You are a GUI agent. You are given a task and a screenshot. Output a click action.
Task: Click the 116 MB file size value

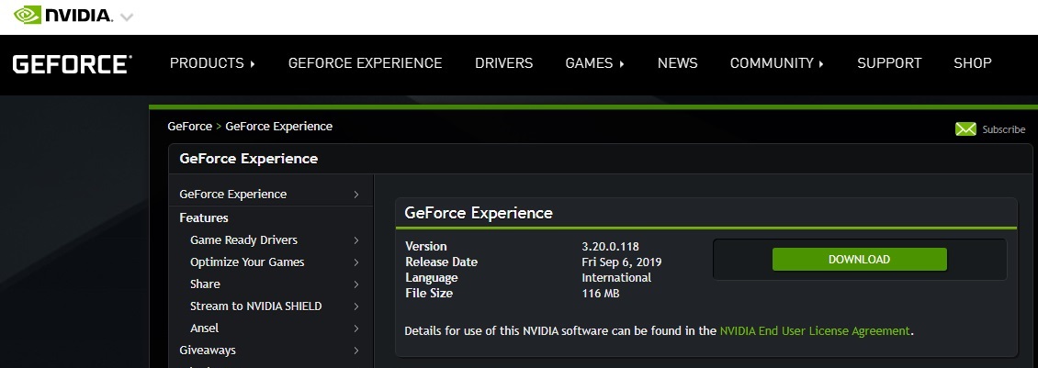click(x=601, y=294)
